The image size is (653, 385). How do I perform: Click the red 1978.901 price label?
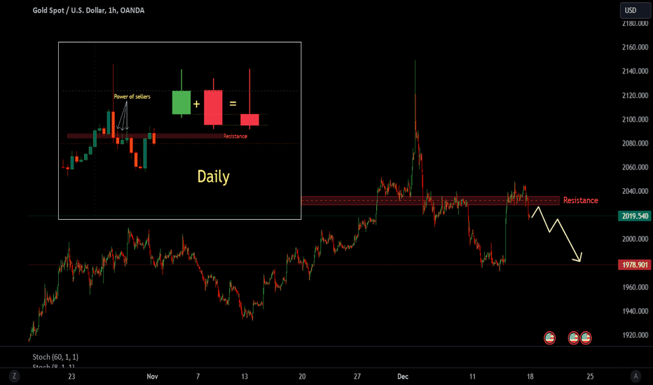coord(635,265)
